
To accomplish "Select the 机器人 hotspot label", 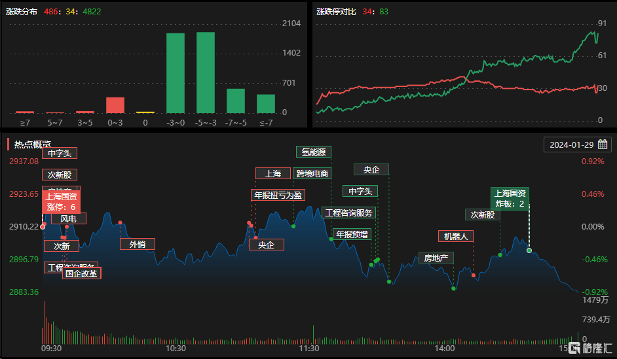I will (455, 236).
